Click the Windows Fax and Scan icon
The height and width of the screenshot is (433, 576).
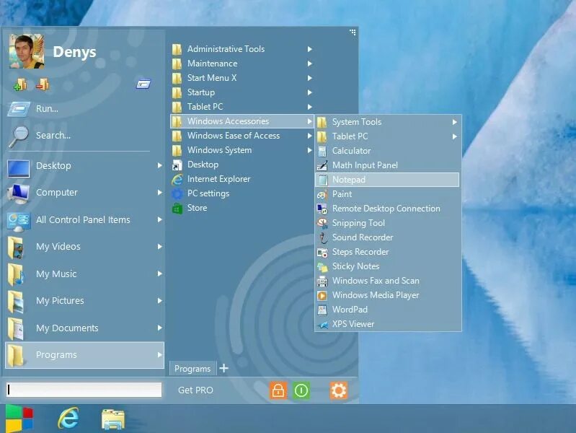(x=322, y=281)
